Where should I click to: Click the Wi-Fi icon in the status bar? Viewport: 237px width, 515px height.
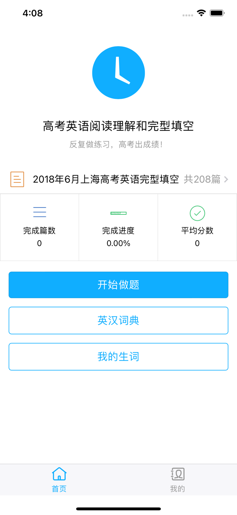tap(201, 12)
